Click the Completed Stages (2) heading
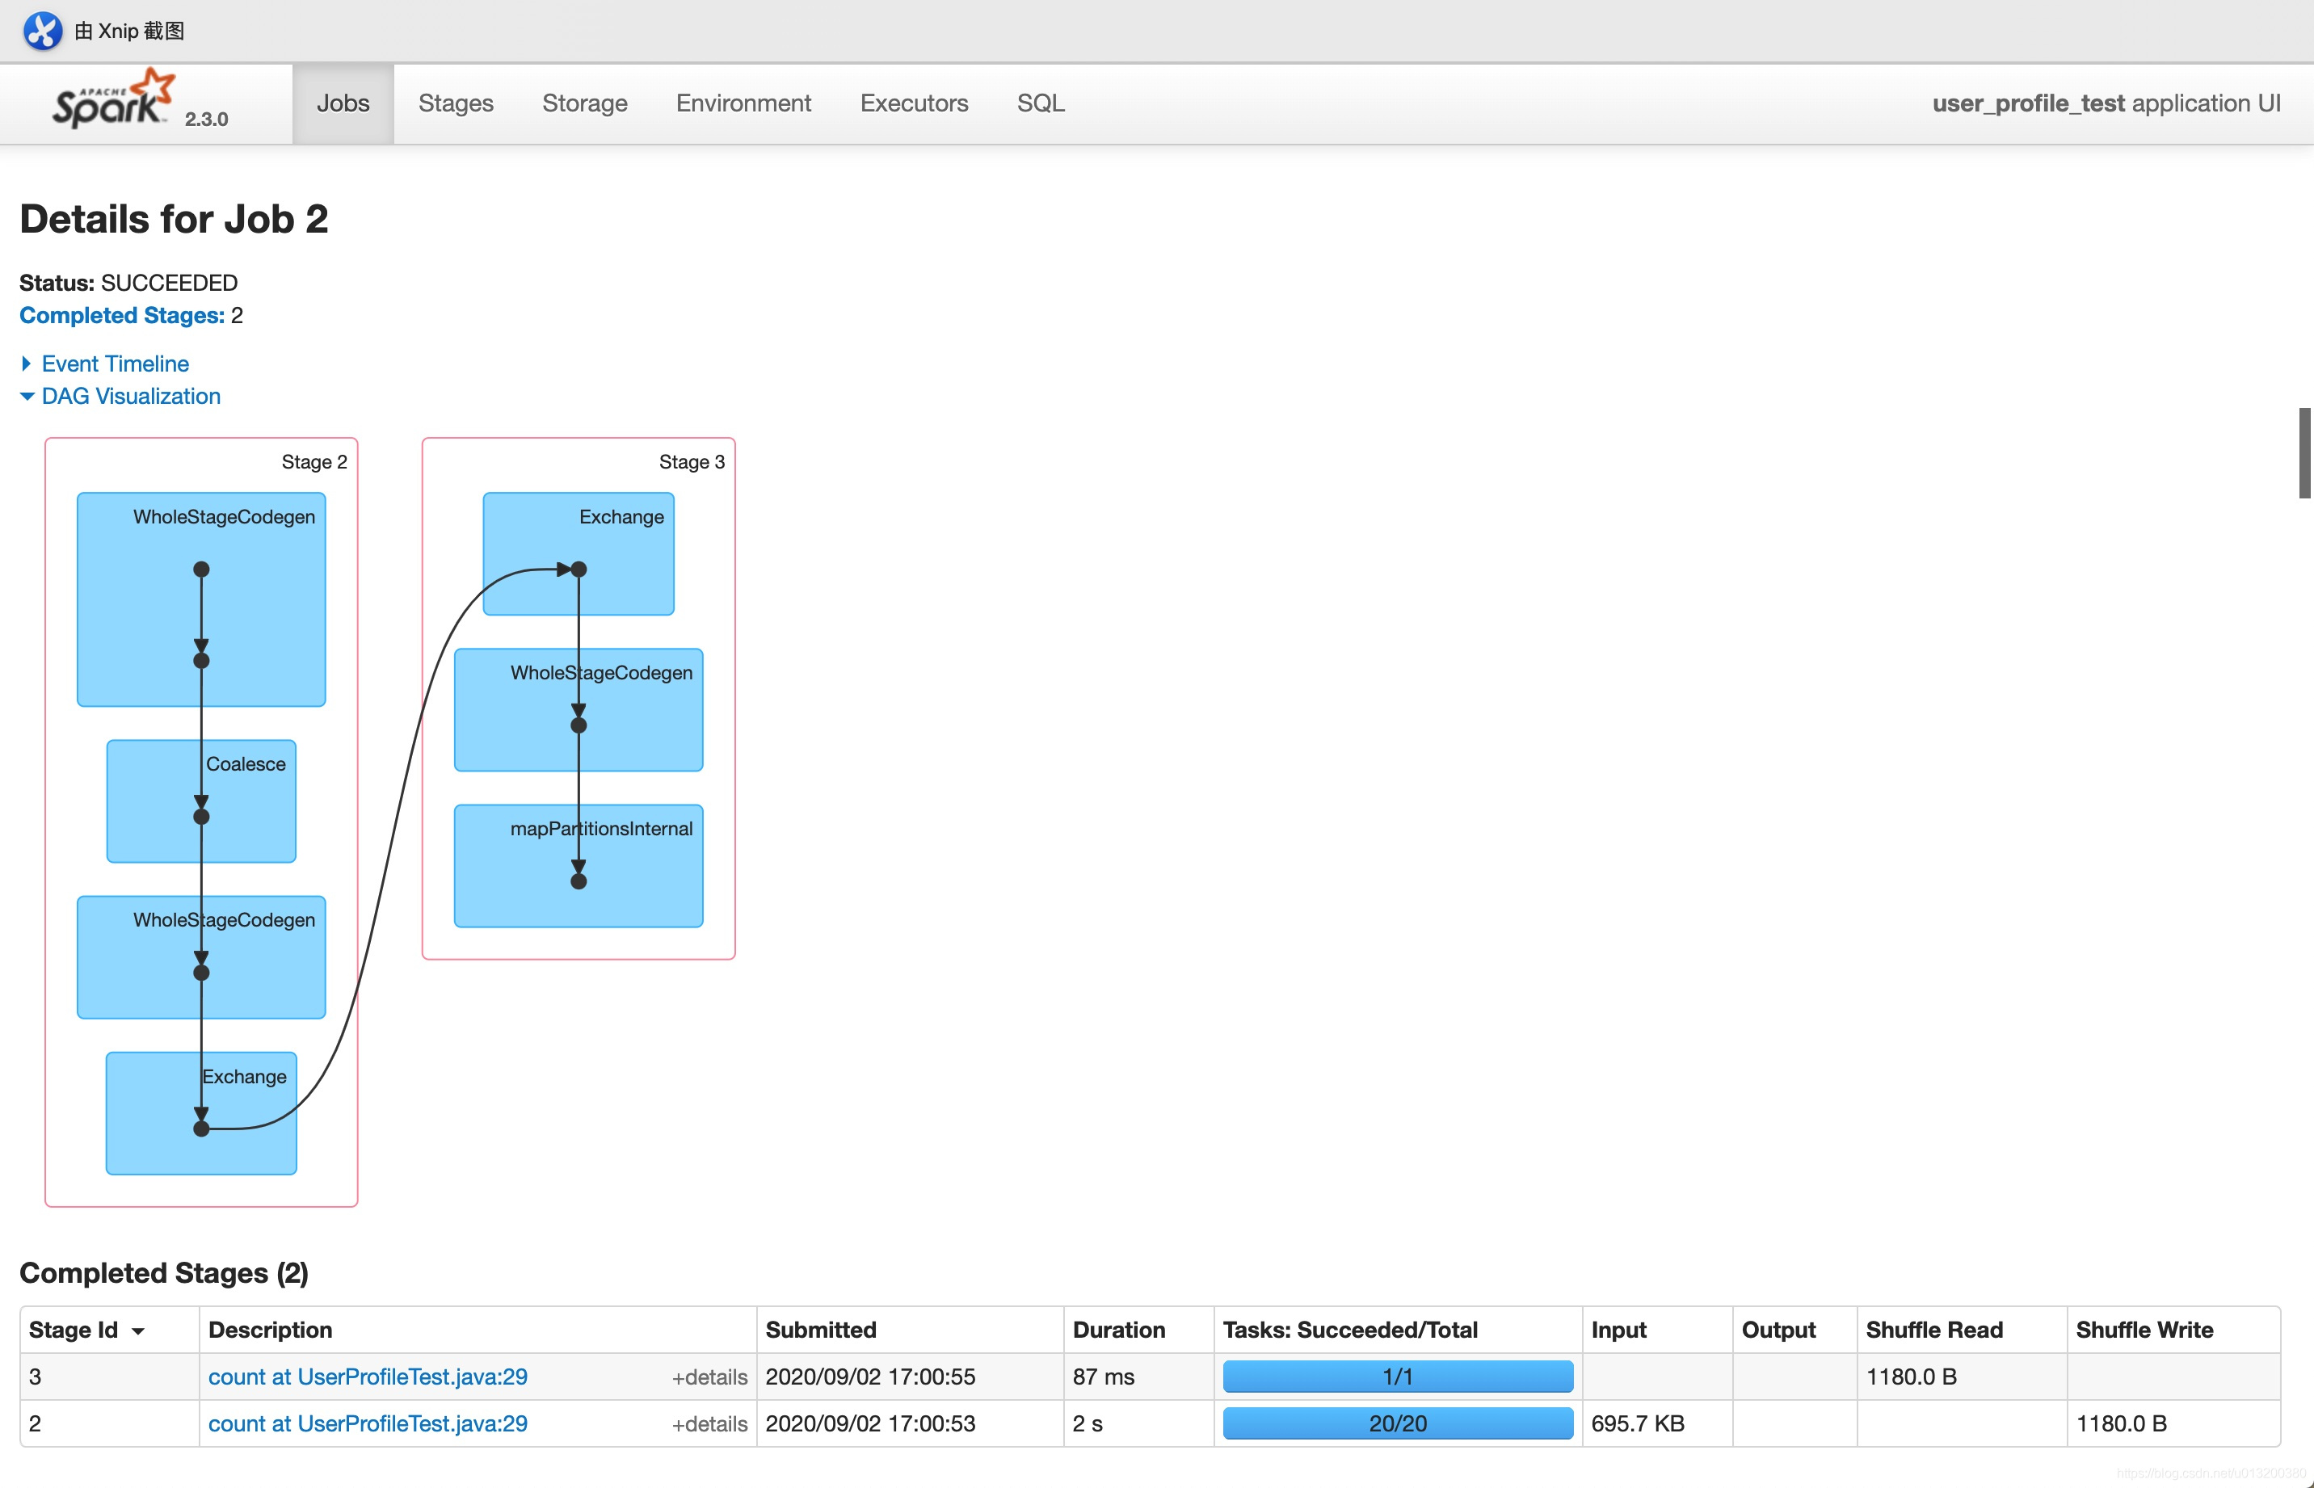 [164, 1273]
